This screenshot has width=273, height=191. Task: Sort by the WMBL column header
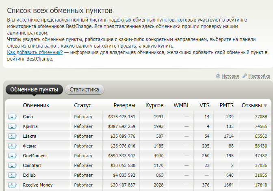(181, 105)
